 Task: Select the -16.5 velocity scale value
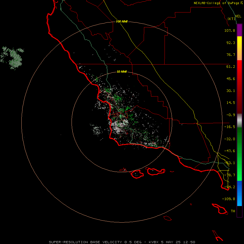(230, 127)
